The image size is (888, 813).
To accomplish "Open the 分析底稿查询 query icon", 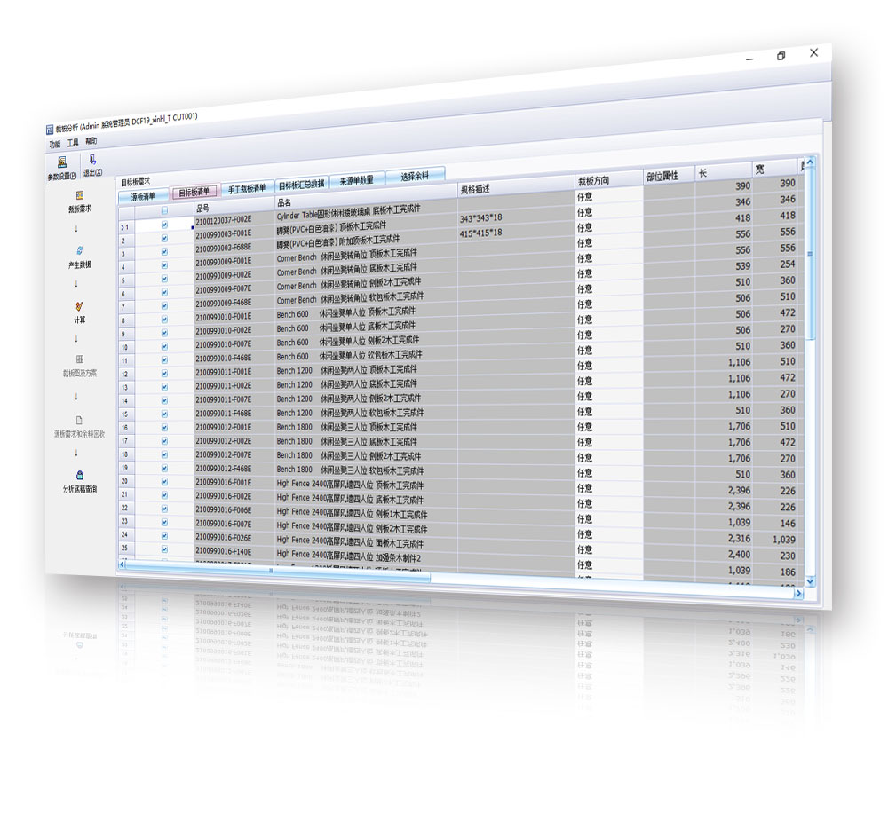I will (80, 475).
